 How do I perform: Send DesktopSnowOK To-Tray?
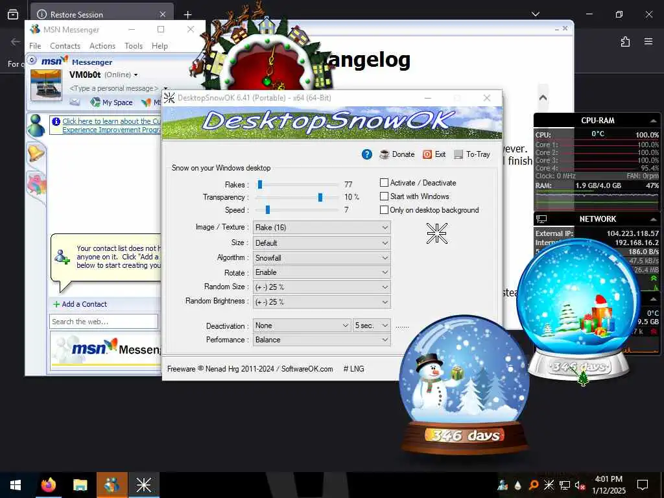coord(472,154)
